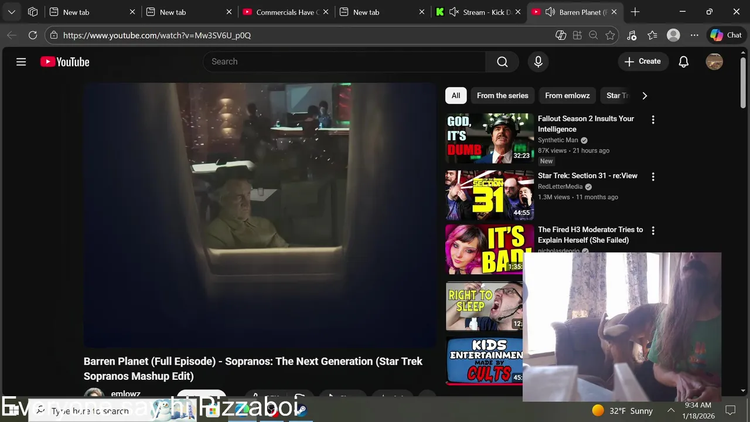The image size is (750, 422).
Task: Select the All filter chip
Action: coord(456,96)
